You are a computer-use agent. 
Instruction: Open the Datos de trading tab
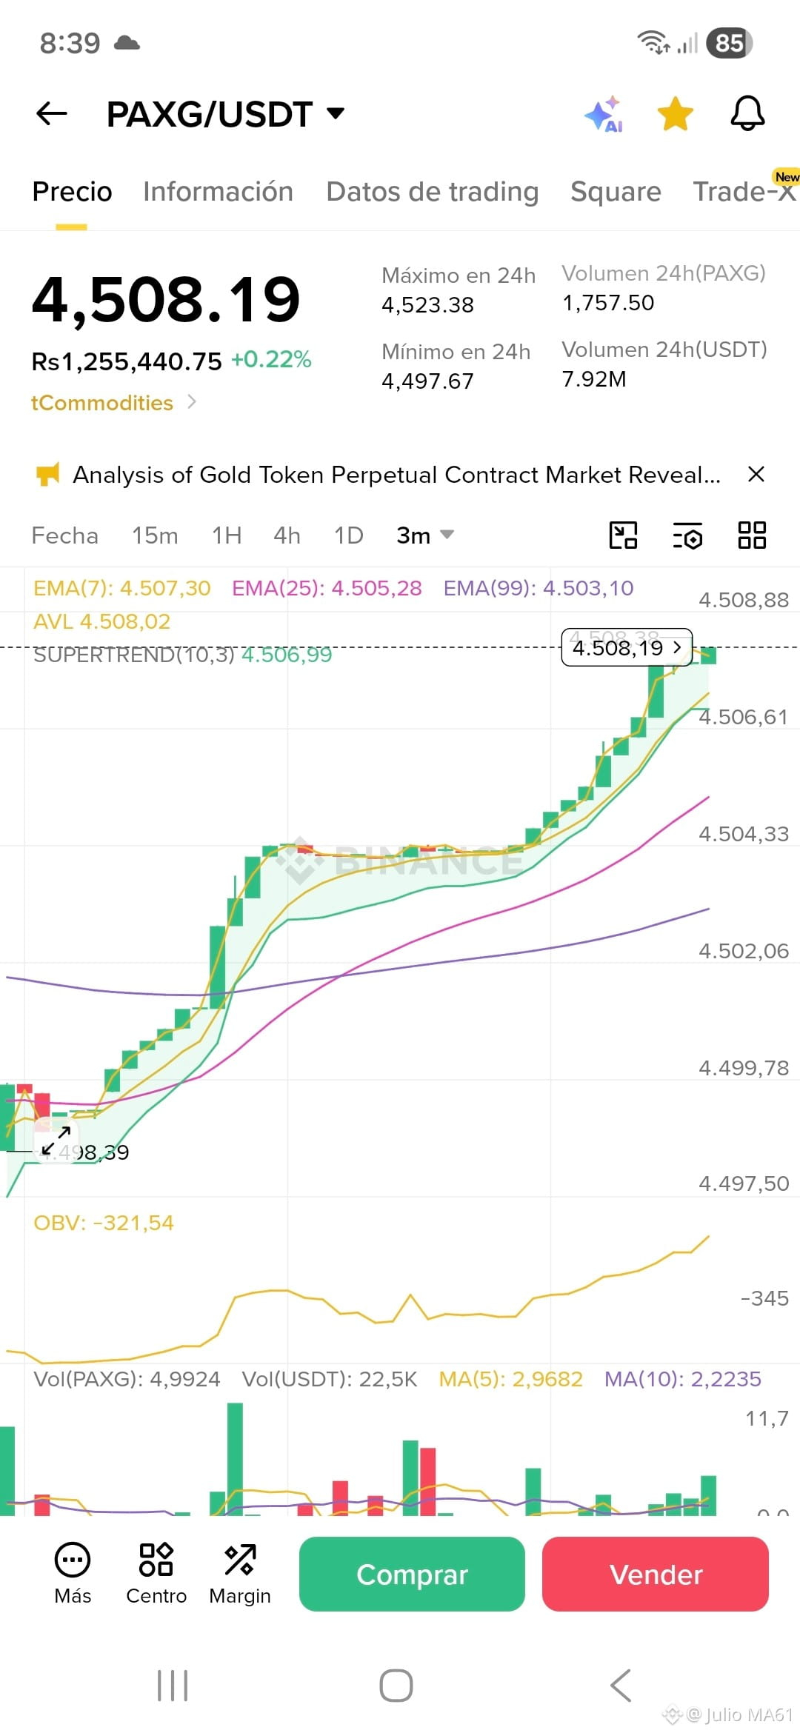pyautogui.click(x=433, y=192)
